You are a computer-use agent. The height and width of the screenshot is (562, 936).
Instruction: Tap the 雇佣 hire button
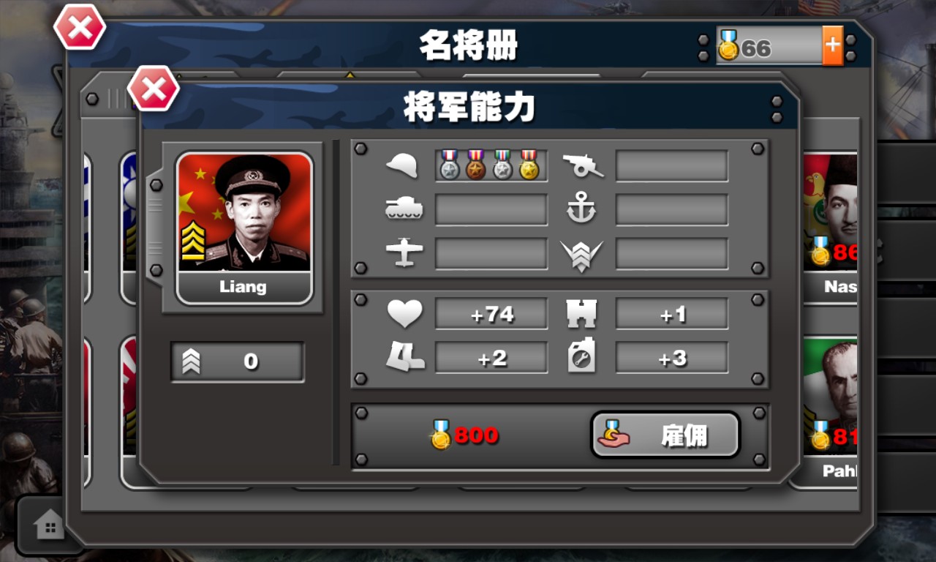[x=665, y=435]
